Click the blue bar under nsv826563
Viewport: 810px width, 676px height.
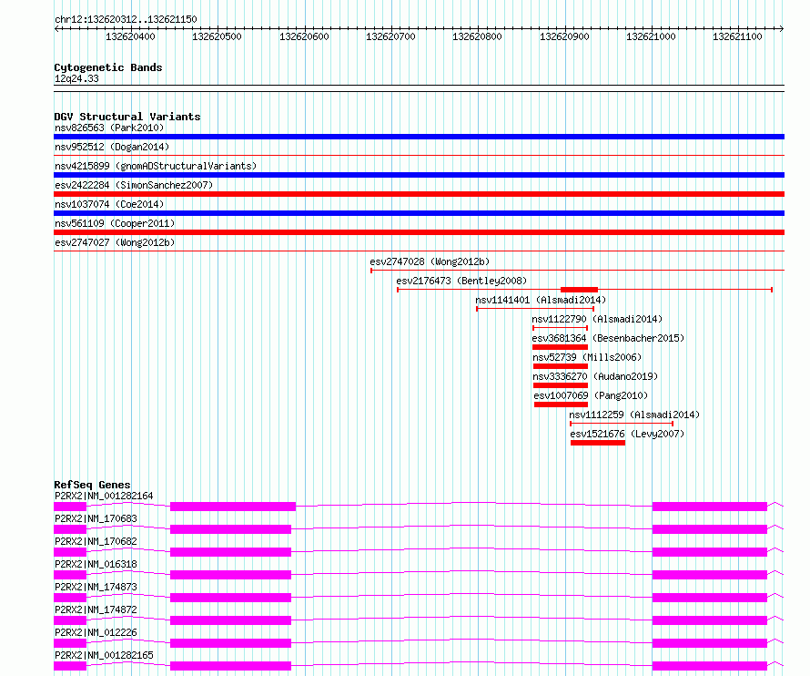[x=419, y=137]
